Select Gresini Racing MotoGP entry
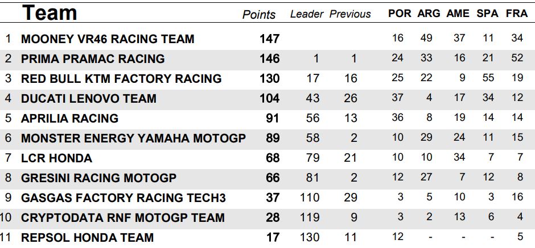 (x=98, y=178)
